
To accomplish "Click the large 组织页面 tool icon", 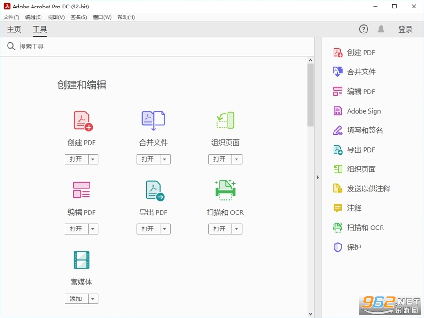I will [226, 120].
